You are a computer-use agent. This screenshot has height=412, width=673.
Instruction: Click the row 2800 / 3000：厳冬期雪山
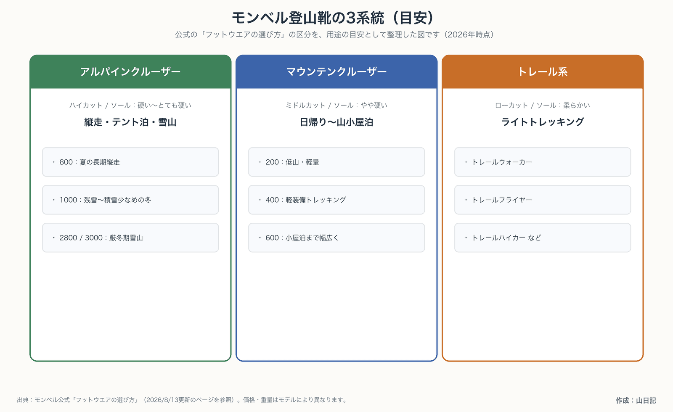[130, 238]
